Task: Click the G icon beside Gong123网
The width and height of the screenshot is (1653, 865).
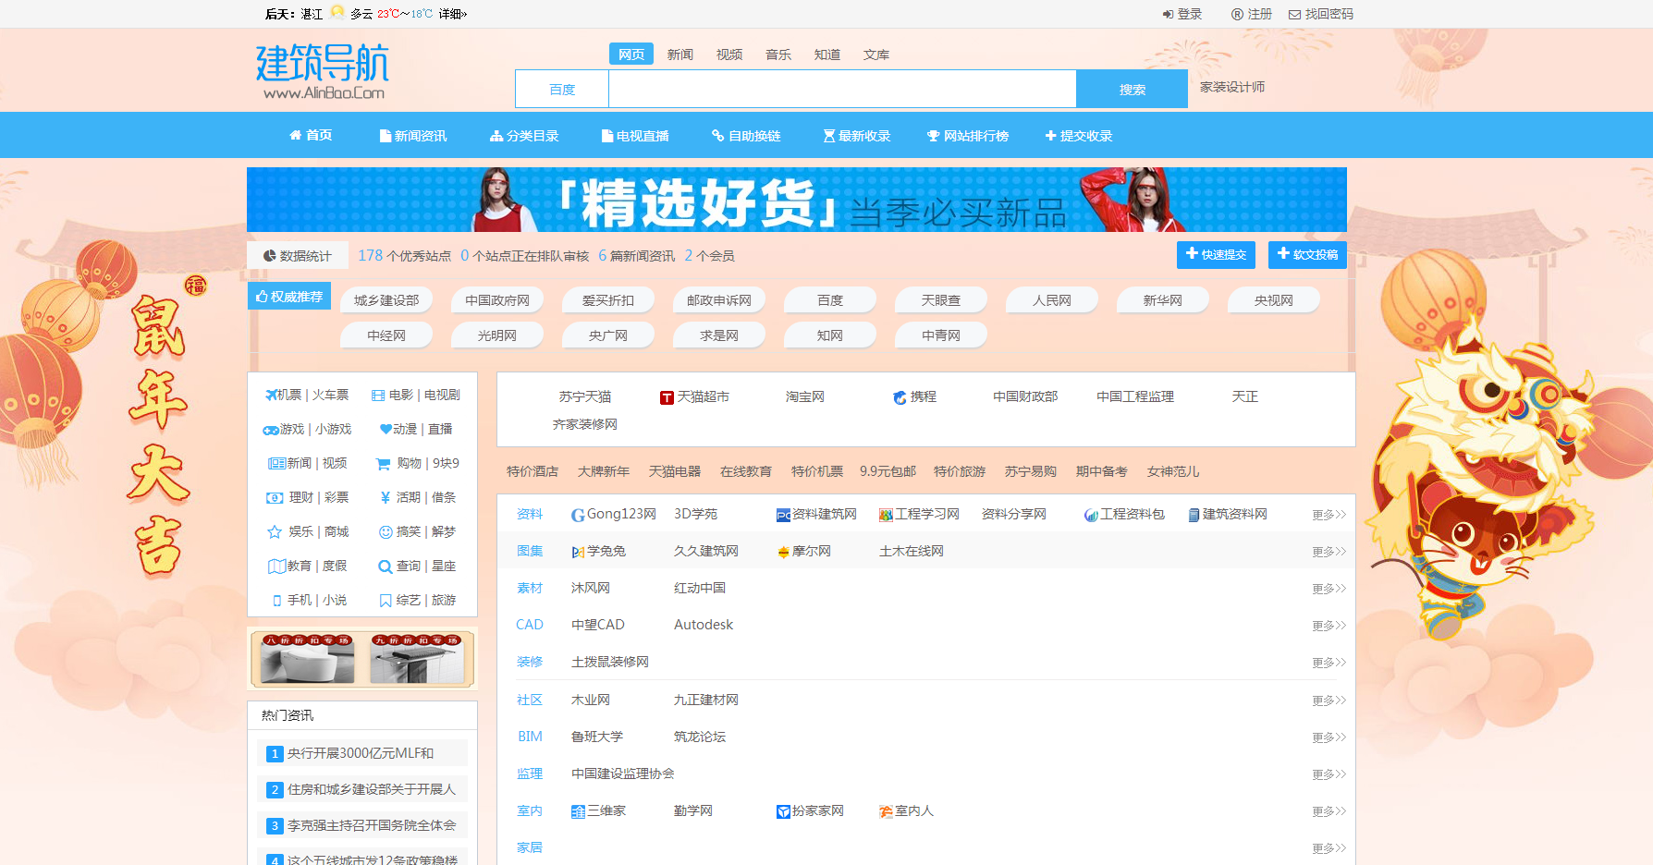Action: tap(578, 516)
